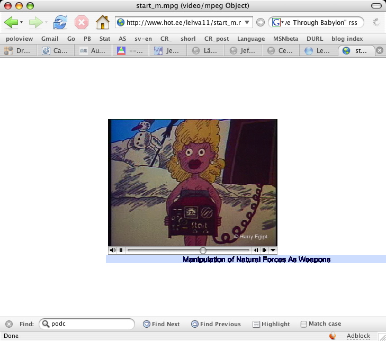Open the poloview bookmark
This screenshot has height=341, width=386.
(20, 39)
